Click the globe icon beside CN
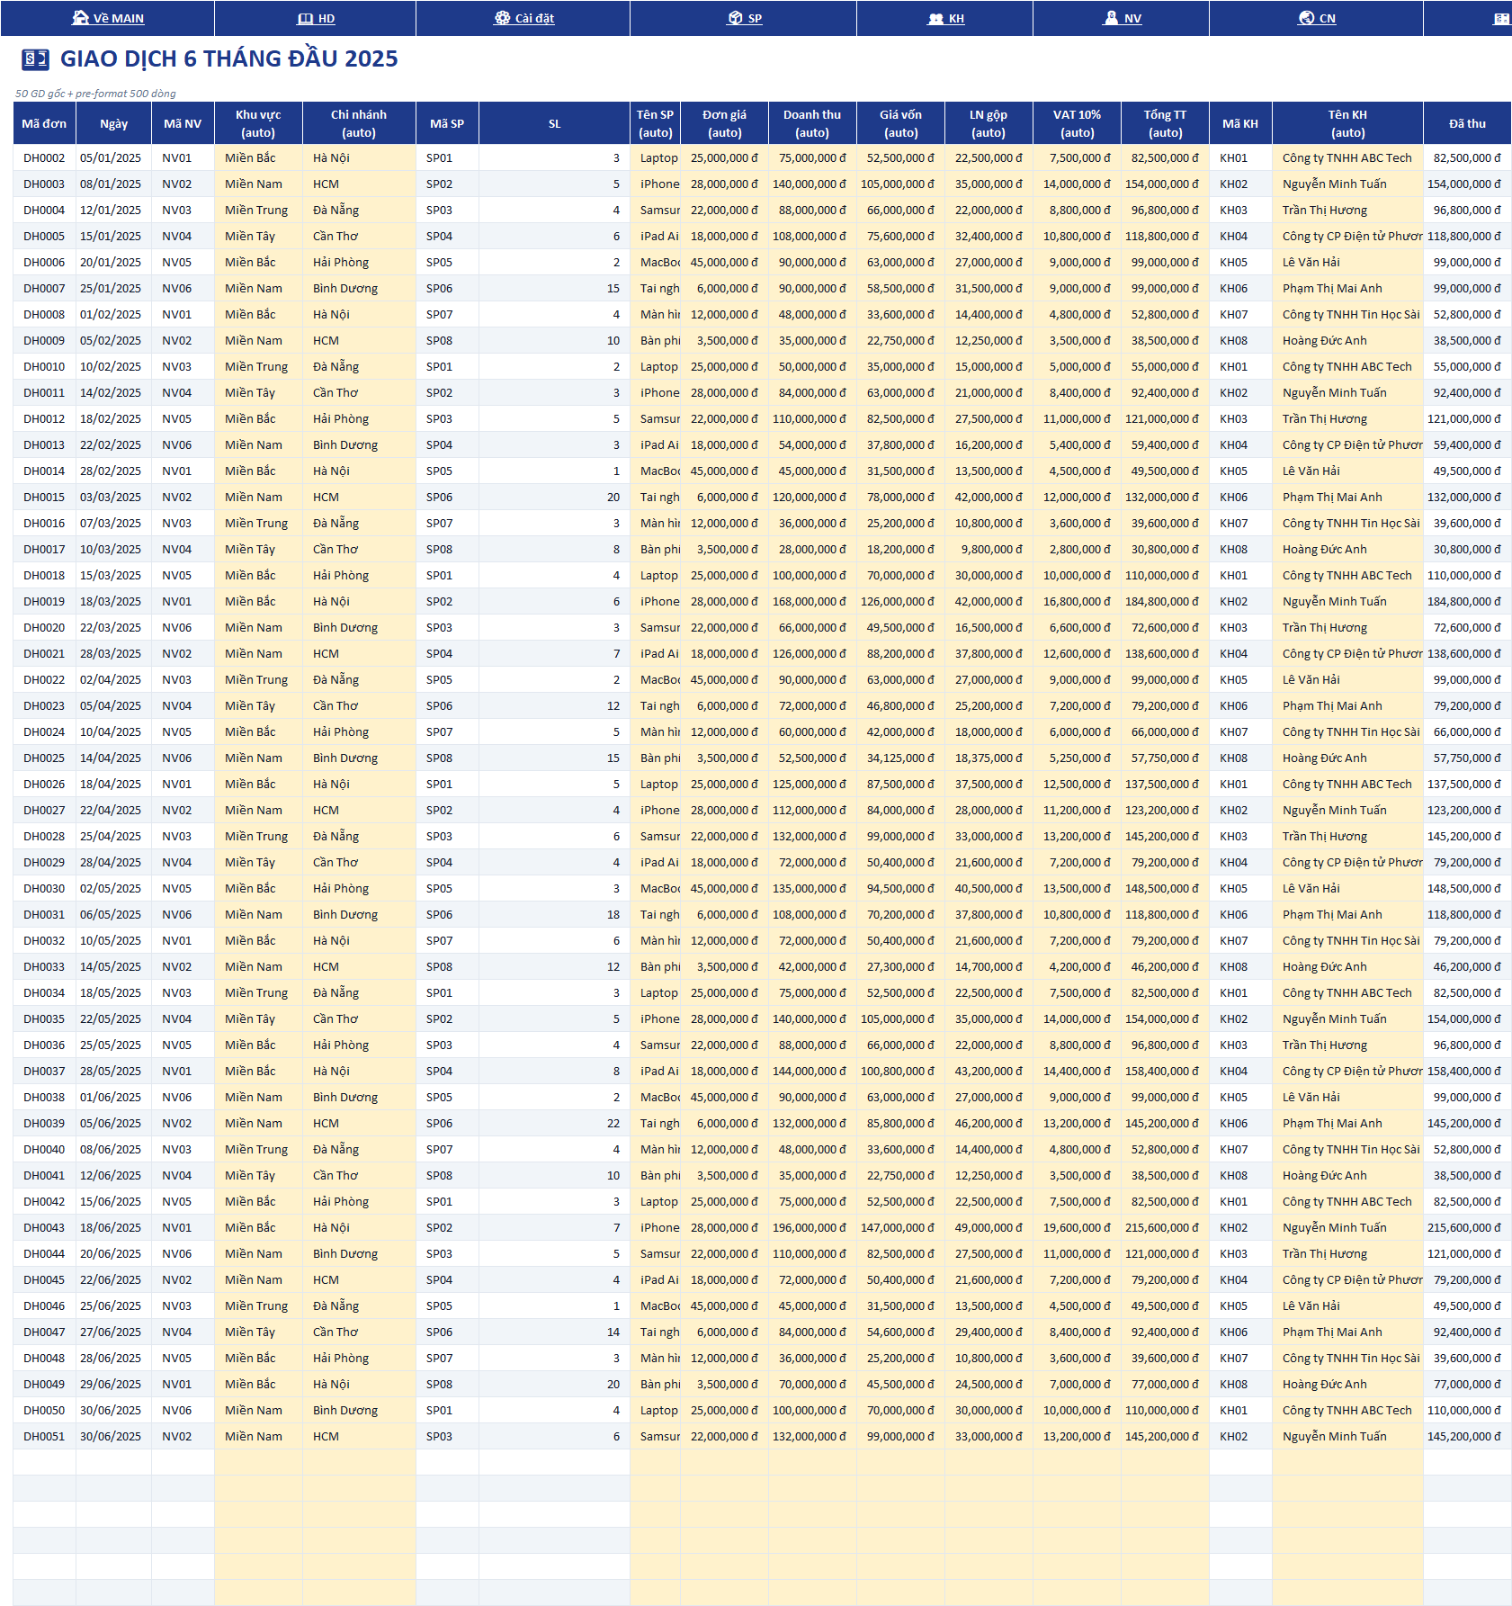This screenshot has height=1606, width=1512. [x=1306, y=18]
